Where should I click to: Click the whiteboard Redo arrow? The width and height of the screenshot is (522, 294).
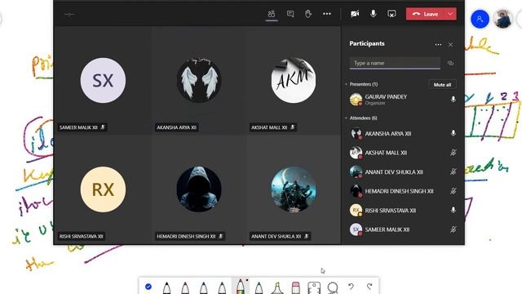click(369, 287)
